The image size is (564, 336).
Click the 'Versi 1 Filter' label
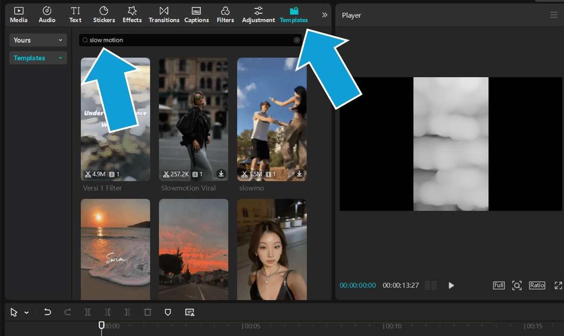pos(103,188)
